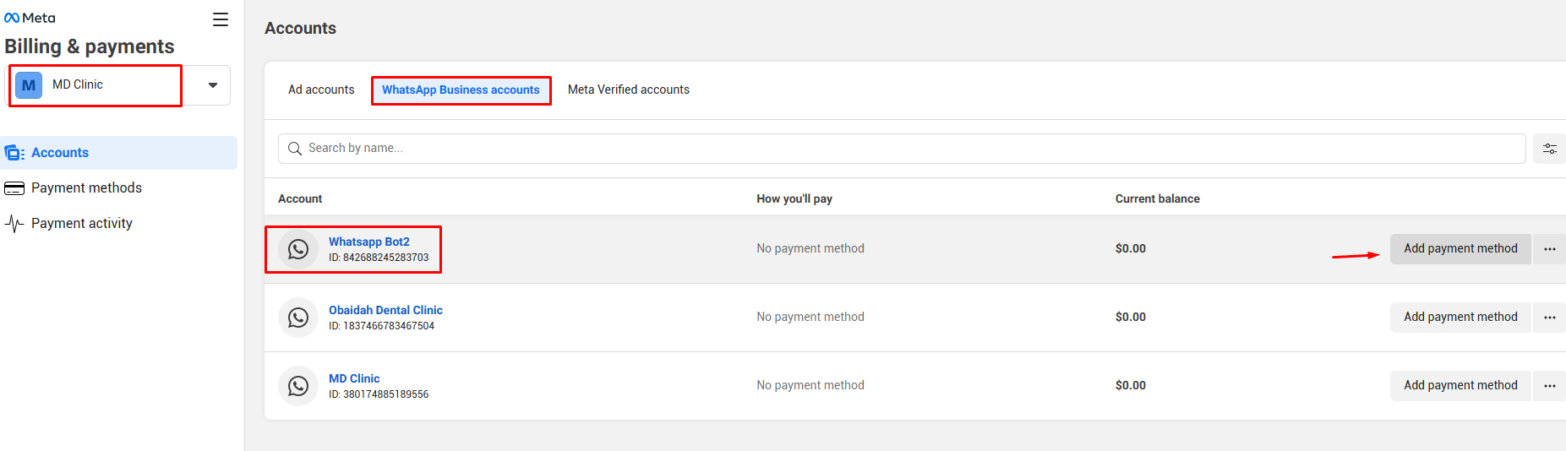Expand the MD Clinic business dropdown

click(x=213, y=85)
